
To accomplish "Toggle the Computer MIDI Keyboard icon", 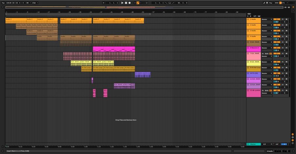I will click(267, 3).
